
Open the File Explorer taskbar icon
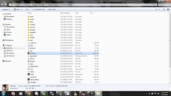tap(99, 94)
